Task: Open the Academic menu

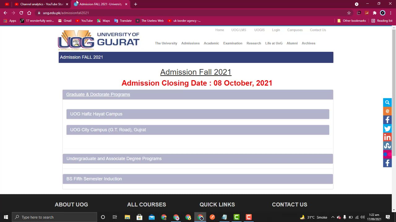Action: (x=211, y=43)
